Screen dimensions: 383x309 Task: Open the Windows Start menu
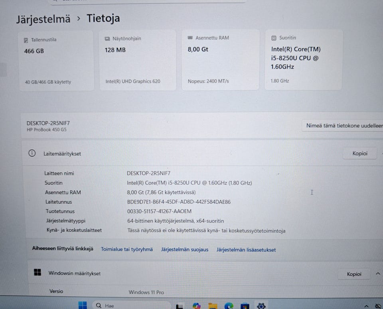click(x=83, y=305)
